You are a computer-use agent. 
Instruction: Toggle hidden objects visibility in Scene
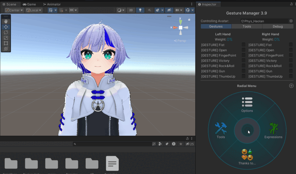click(169, 10)
